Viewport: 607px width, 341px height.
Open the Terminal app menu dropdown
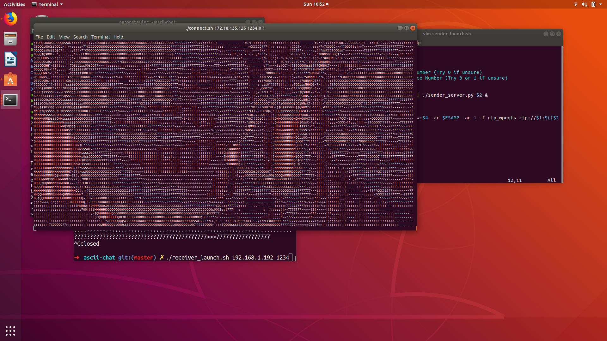[x=47, y=4]
